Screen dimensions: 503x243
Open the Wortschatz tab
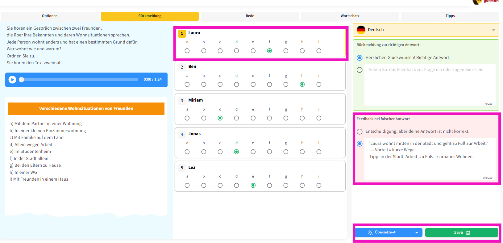pos(350,16)
